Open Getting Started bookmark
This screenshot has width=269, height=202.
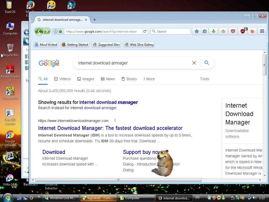(75, 45)
